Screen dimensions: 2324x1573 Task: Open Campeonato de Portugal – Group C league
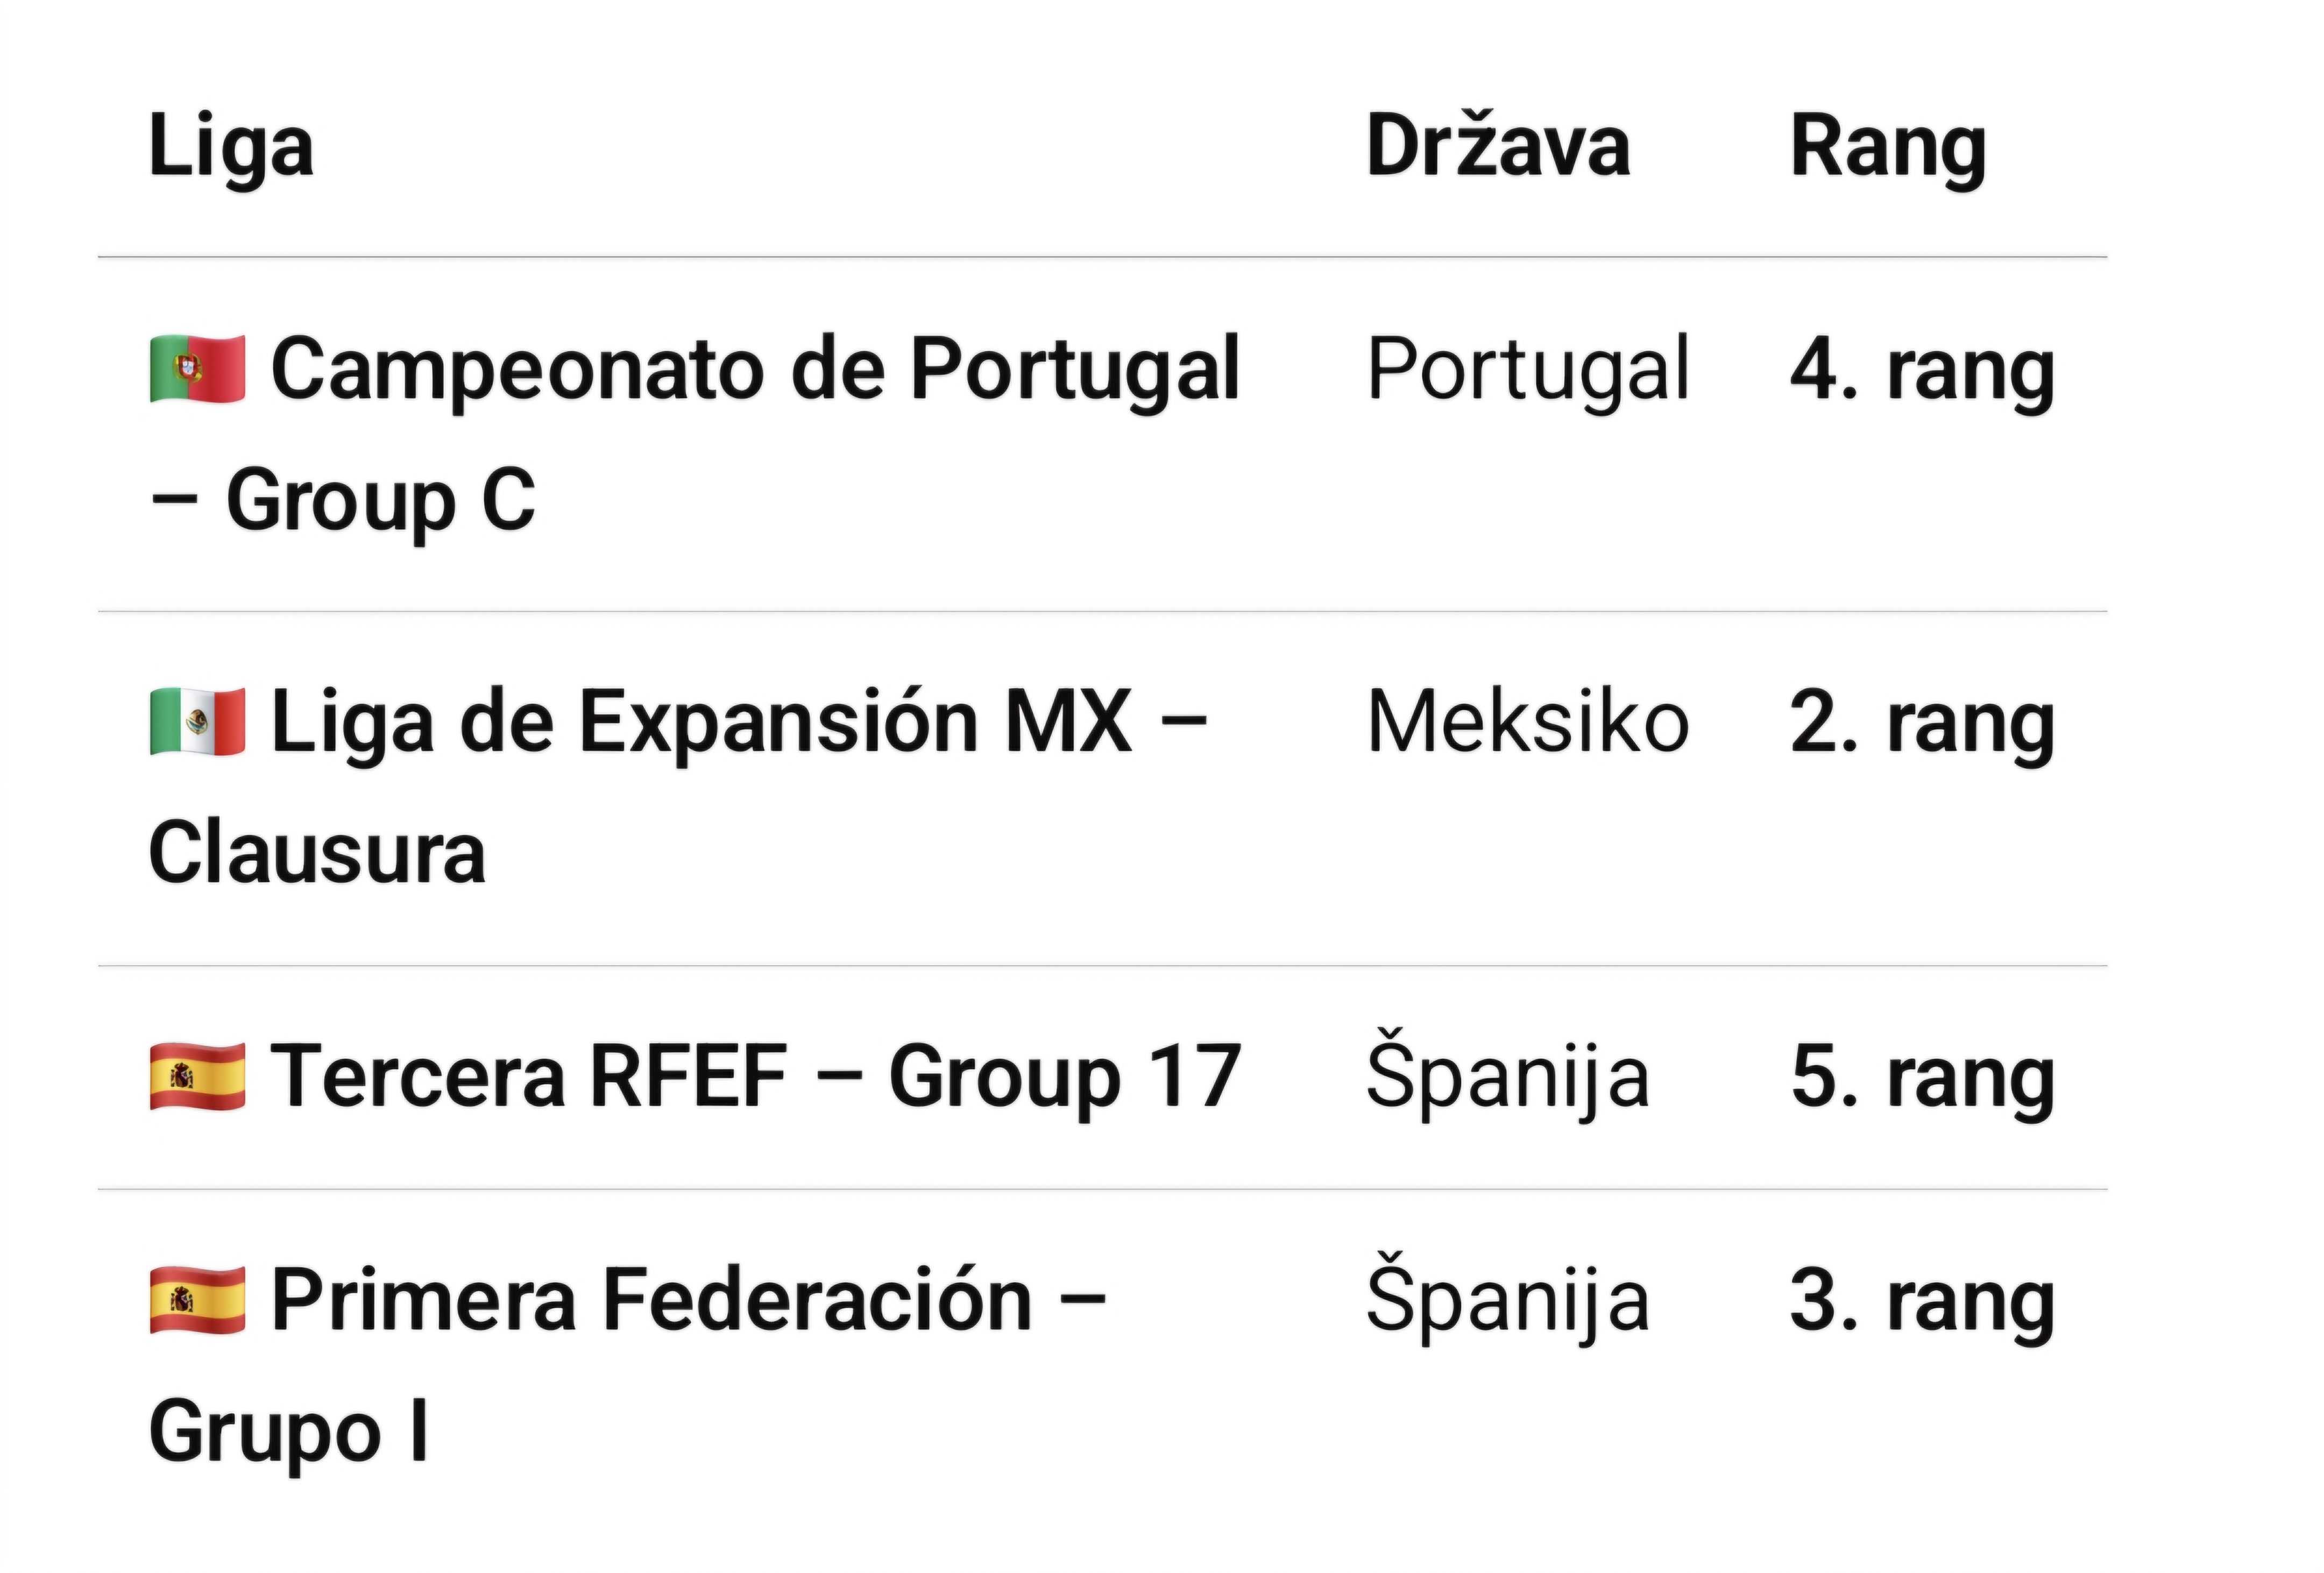point(694,434)
